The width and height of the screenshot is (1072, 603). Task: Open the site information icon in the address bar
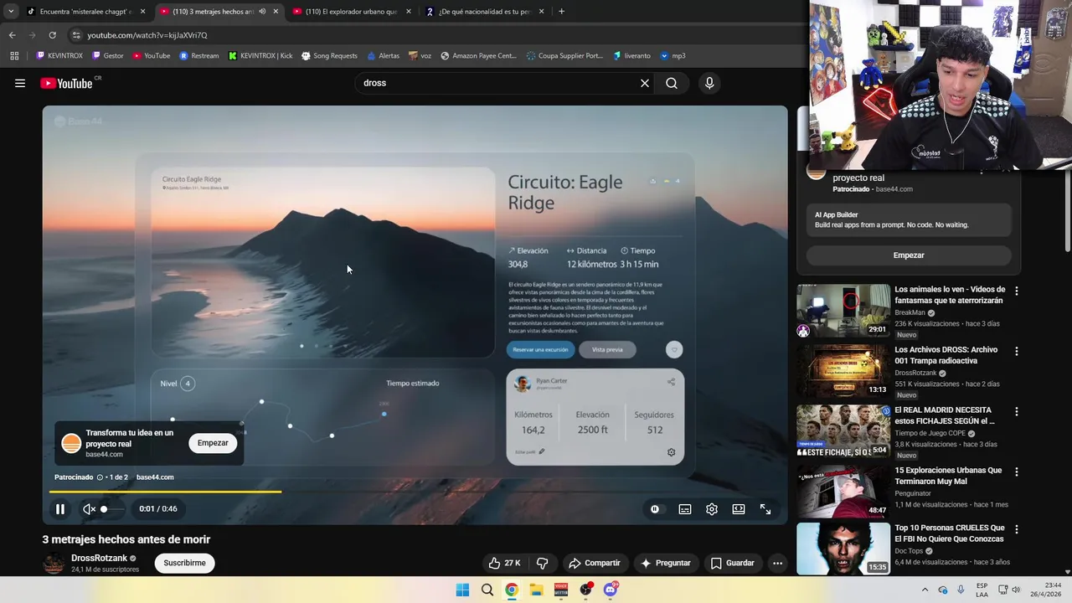click(76, 35)
